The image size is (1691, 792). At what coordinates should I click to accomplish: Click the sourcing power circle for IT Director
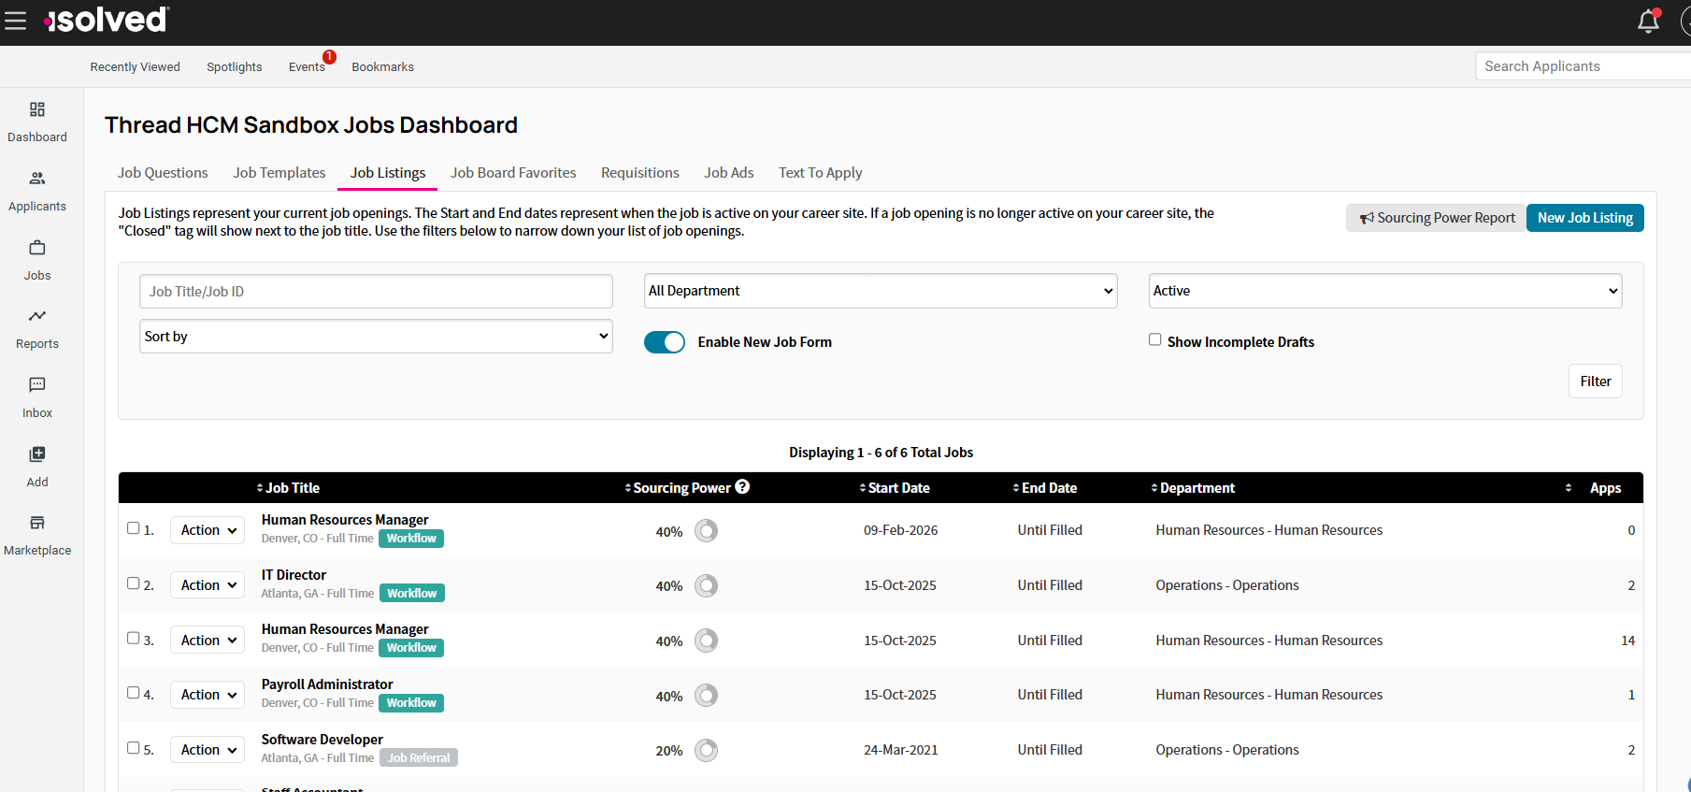[707, 585]
